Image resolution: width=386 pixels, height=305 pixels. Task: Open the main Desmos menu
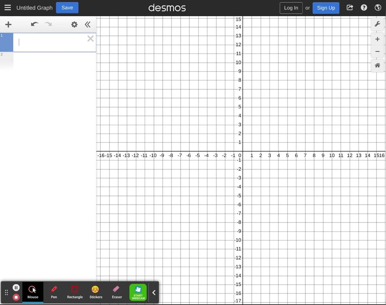click(x=8, y=7)
